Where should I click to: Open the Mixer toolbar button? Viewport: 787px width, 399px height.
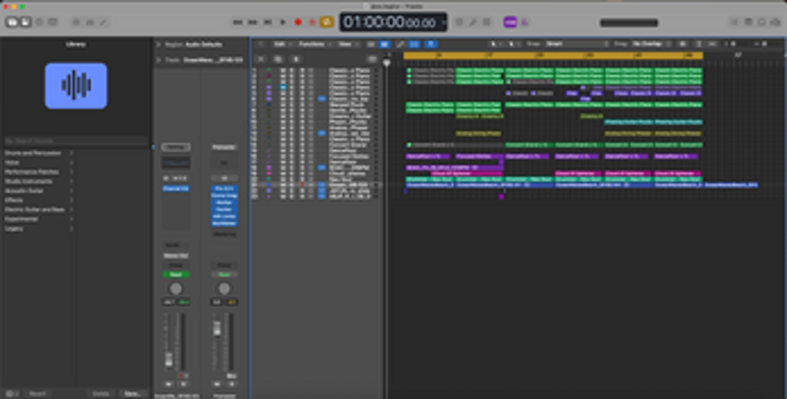click(91, 22)
